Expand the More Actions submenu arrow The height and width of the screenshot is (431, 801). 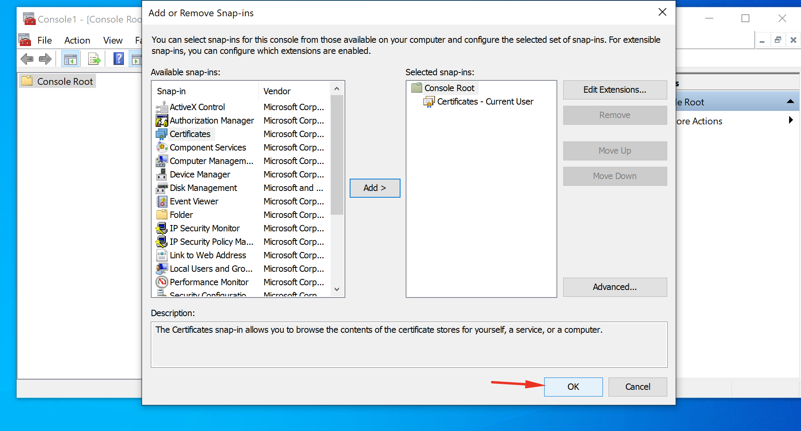[790, 120]
